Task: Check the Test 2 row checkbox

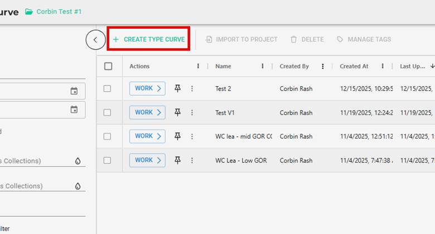Action: (108, 88)
